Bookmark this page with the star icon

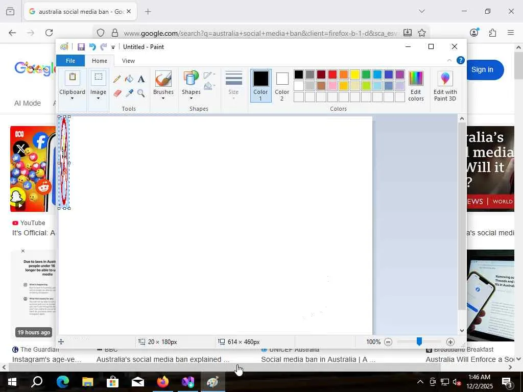point(421,33)
